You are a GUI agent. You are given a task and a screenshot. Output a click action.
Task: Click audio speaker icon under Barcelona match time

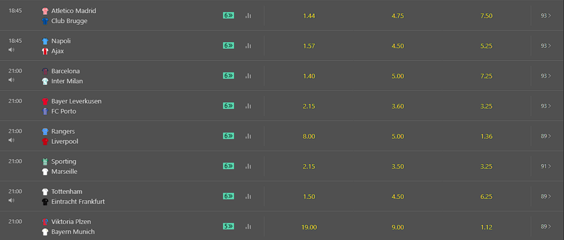[x=11, y=79]
